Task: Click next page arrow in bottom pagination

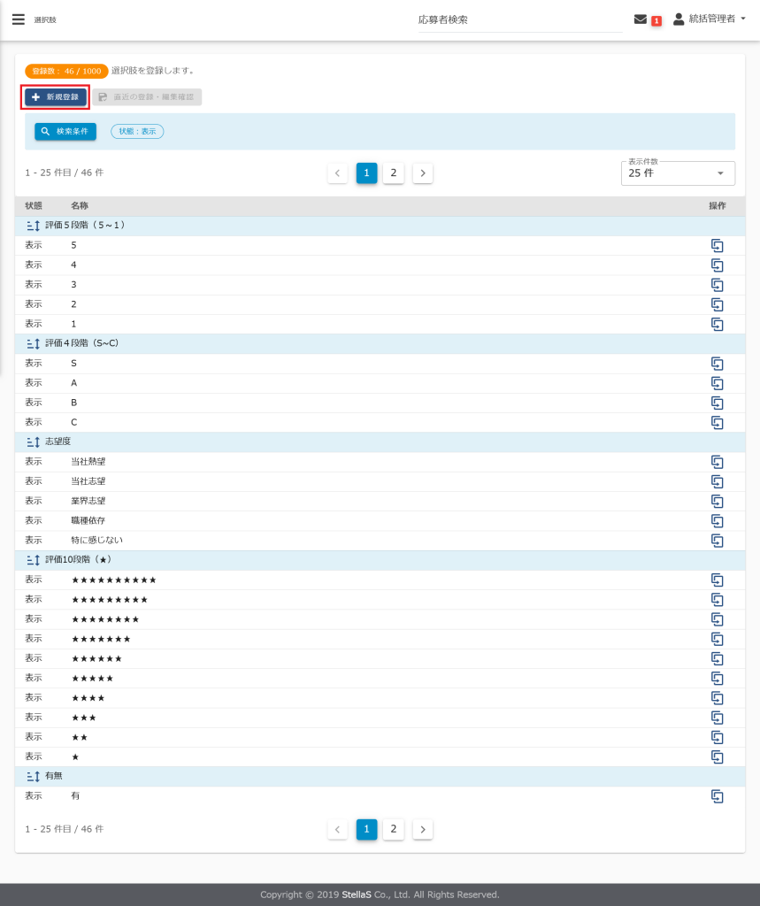Action: tap(423, 829)
